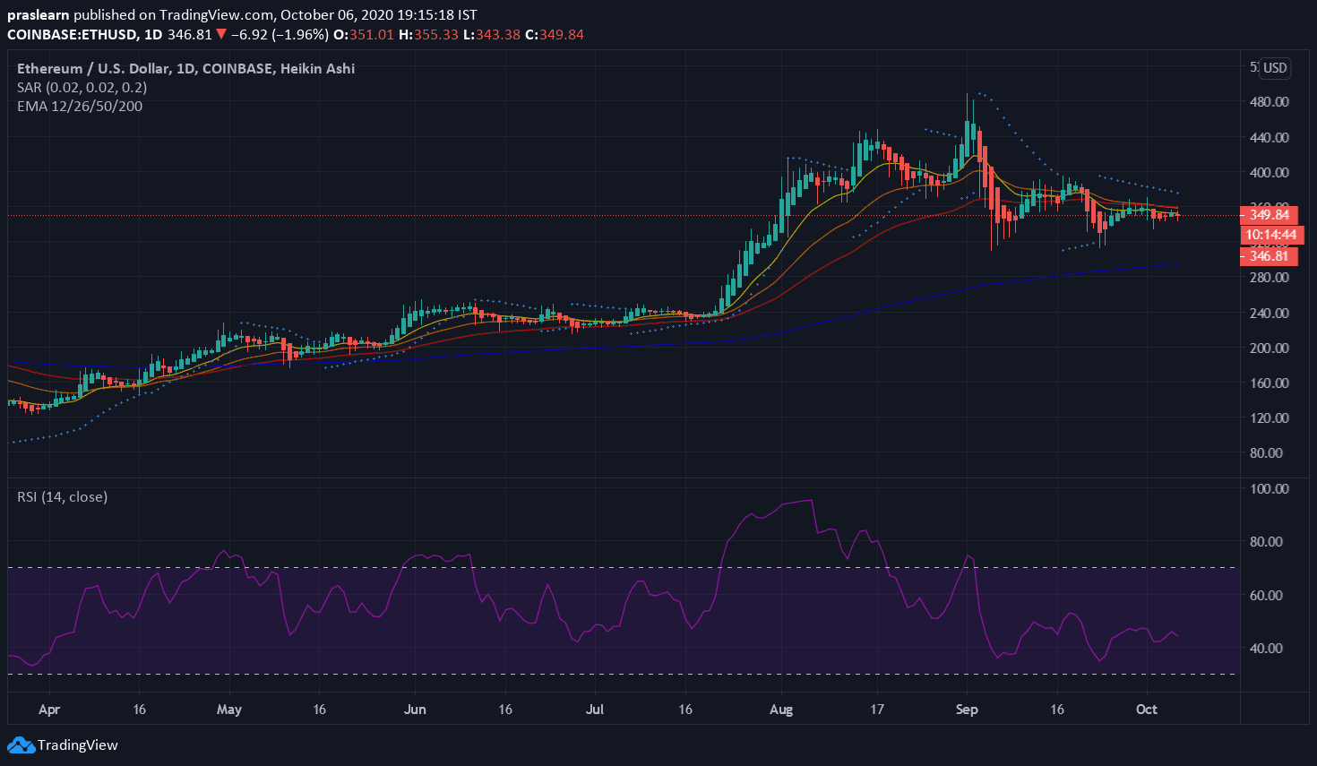Click the TradingView wordmark at bottom left
The width and height of the screenshot is (1317, 766).
tap(78, 745)
